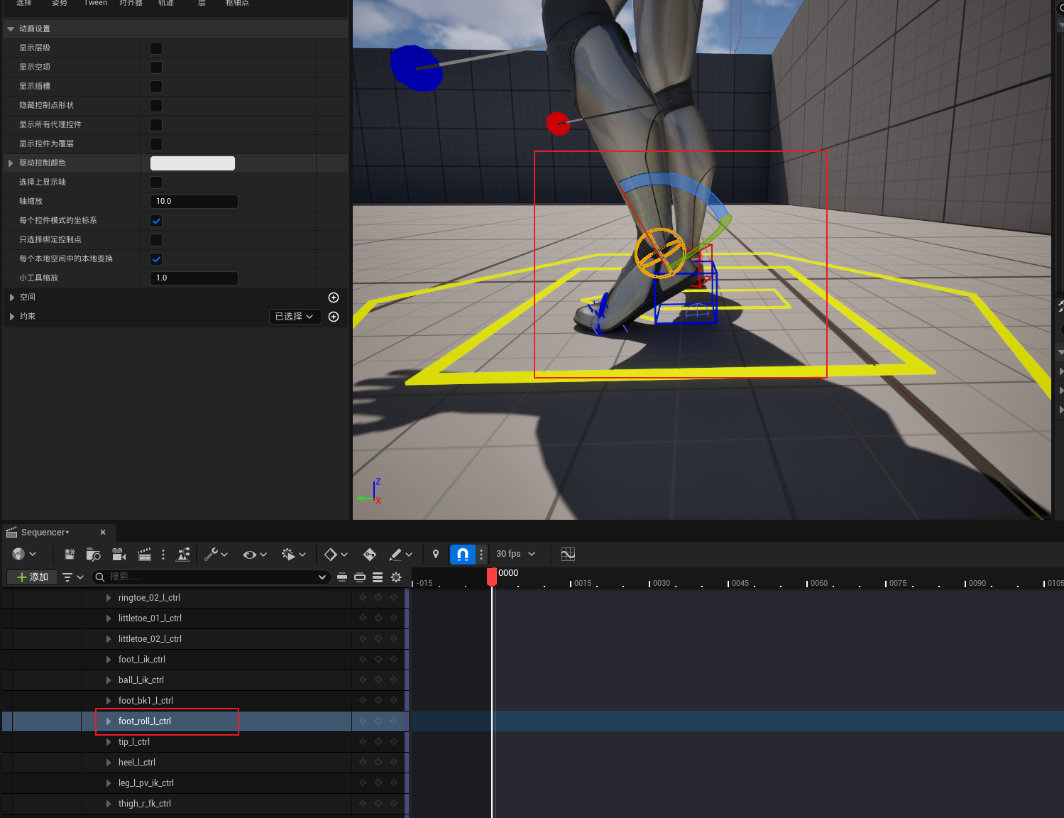1064x818 pixels.
Task: Open the 对齐器 tab at top
Action: click(x=131, y=4)
